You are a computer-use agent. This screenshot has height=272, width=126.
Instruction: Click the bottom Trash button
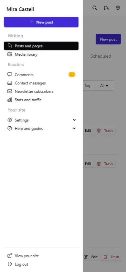[x=111, y=257]
